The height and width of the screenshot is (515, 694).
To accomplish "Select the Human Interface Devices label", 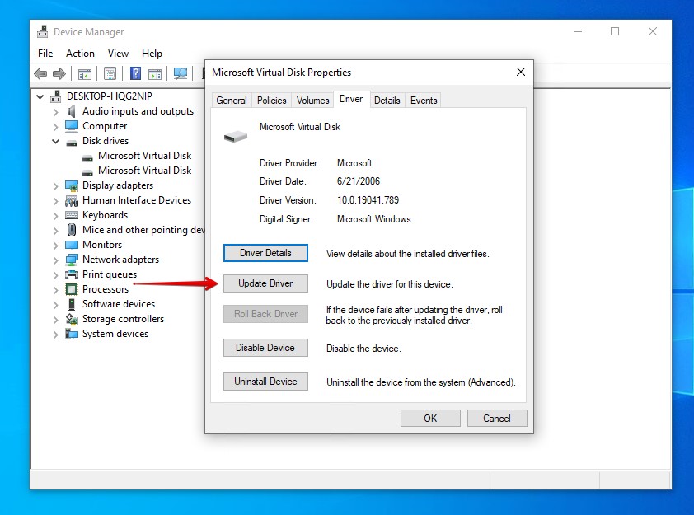I will (x=137, y=200).
